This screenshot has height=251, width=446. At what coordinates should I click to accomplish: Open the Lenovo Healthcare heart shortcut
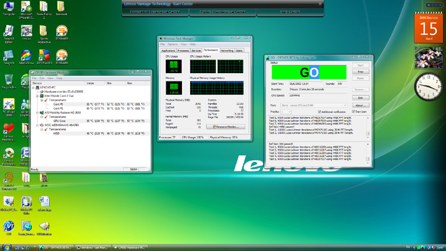point(9,132)
